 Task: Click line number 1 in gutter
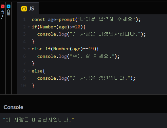[25, 20]
